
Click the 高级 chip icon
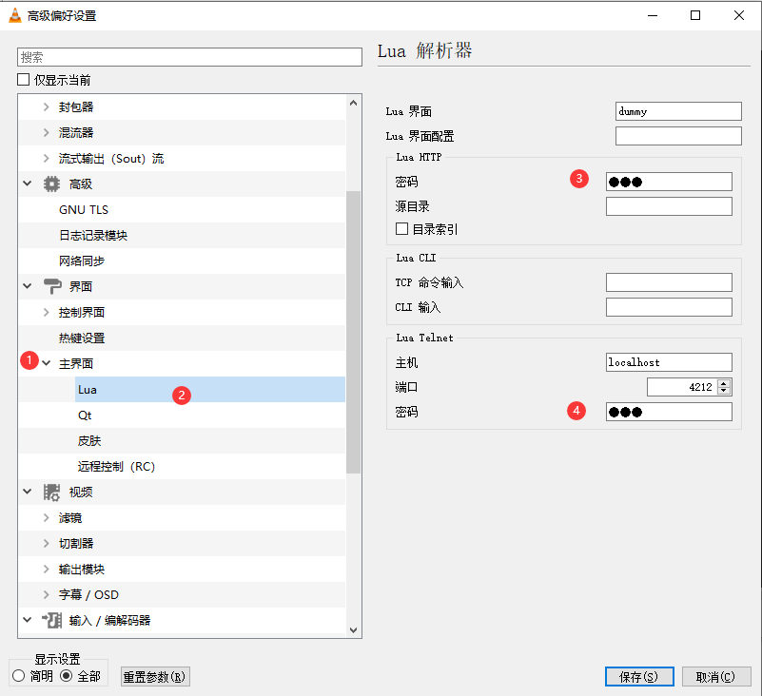[x=52, y=184]
